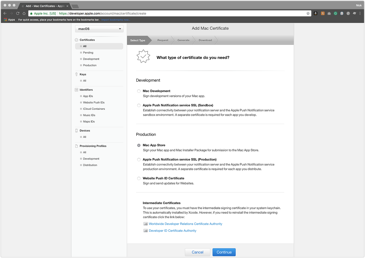This screenshot has height=258, width=365.
Task: Click the certificate icon beside Developer ID Certificate Authority
Action: pos(145,230)
